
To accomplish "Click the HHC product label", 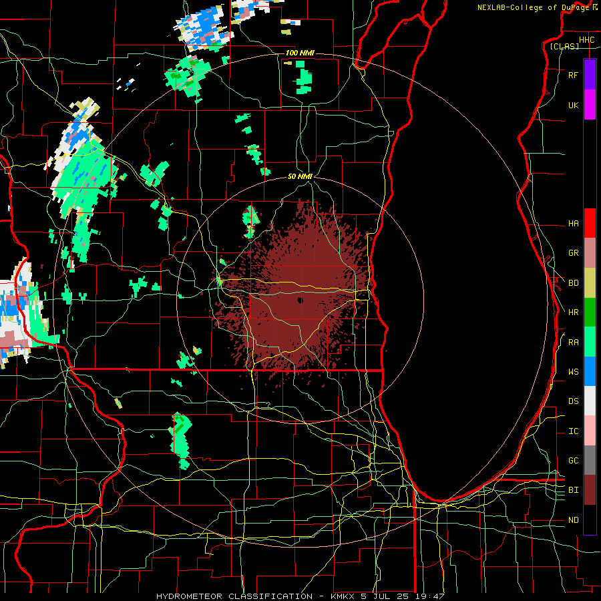I will click(586, 40).
